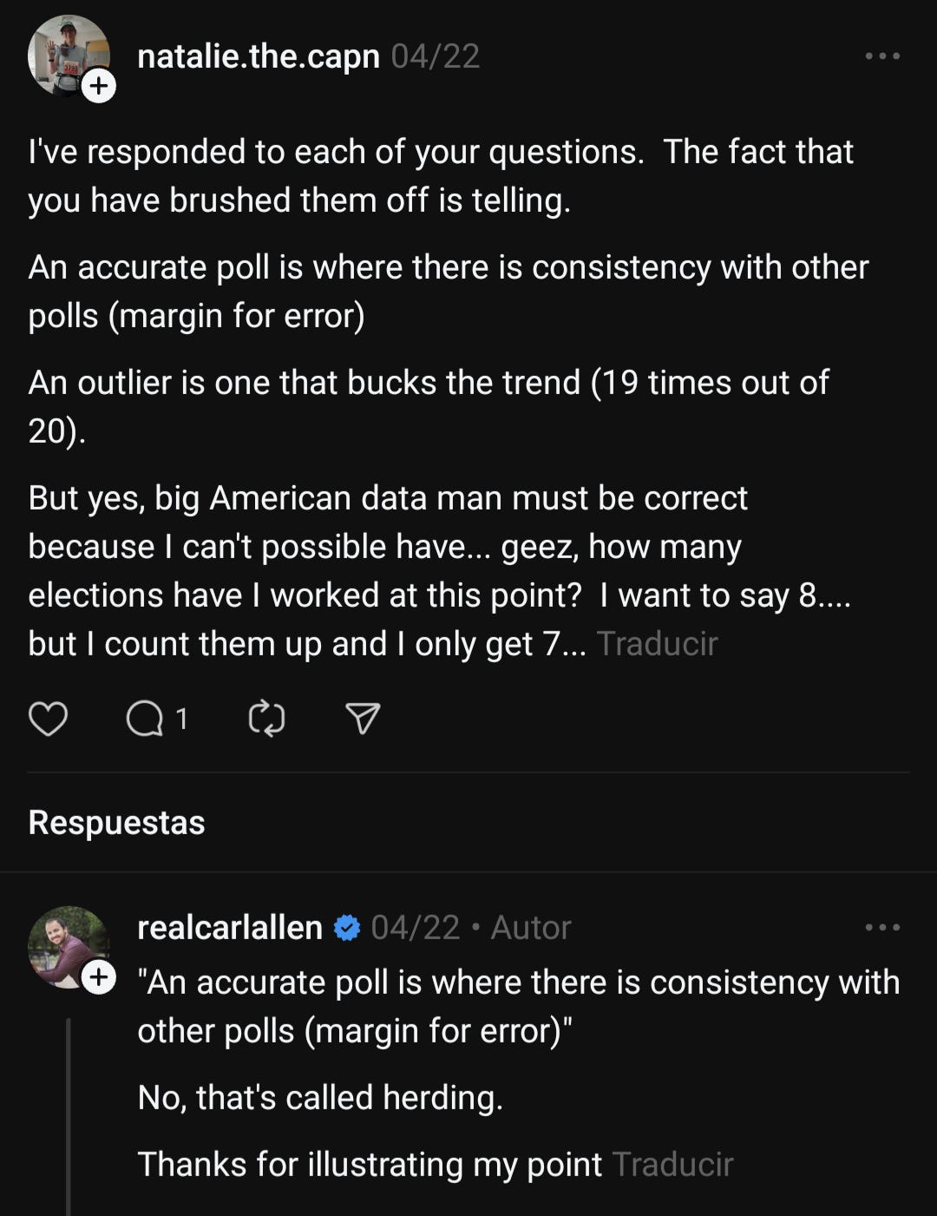Follow realcarlallen using plus badge
This screenshot has height=1216, width=937.
coord(99,977)
